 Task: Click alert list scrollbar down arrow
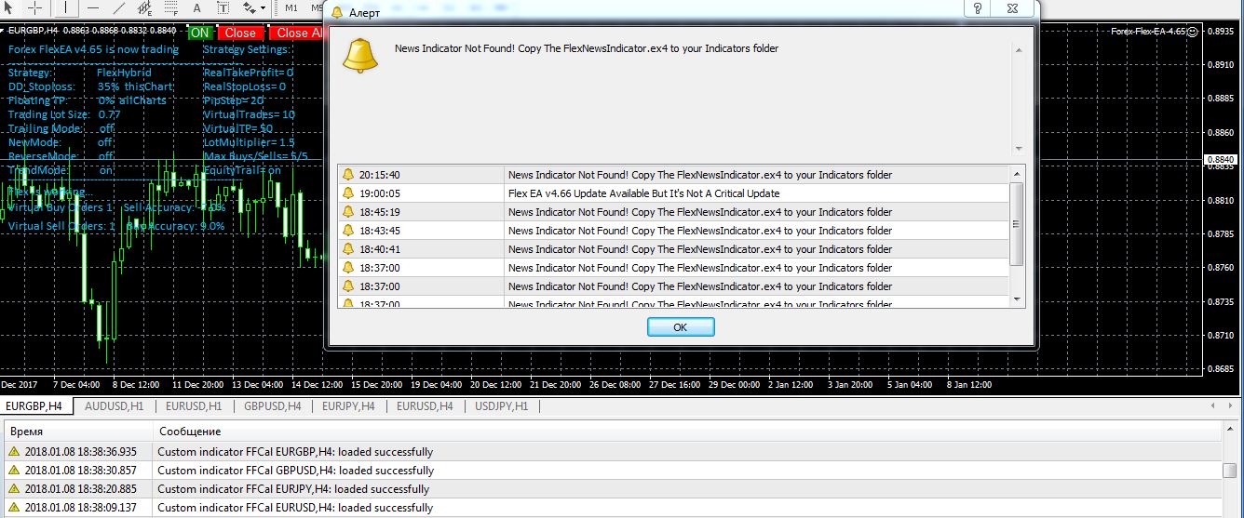[x=1016, y=299]
